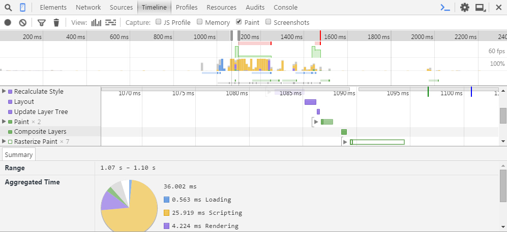Enable the Memory capture checkbox
This screenshot has width=507, height=232.
pos(200,22)
